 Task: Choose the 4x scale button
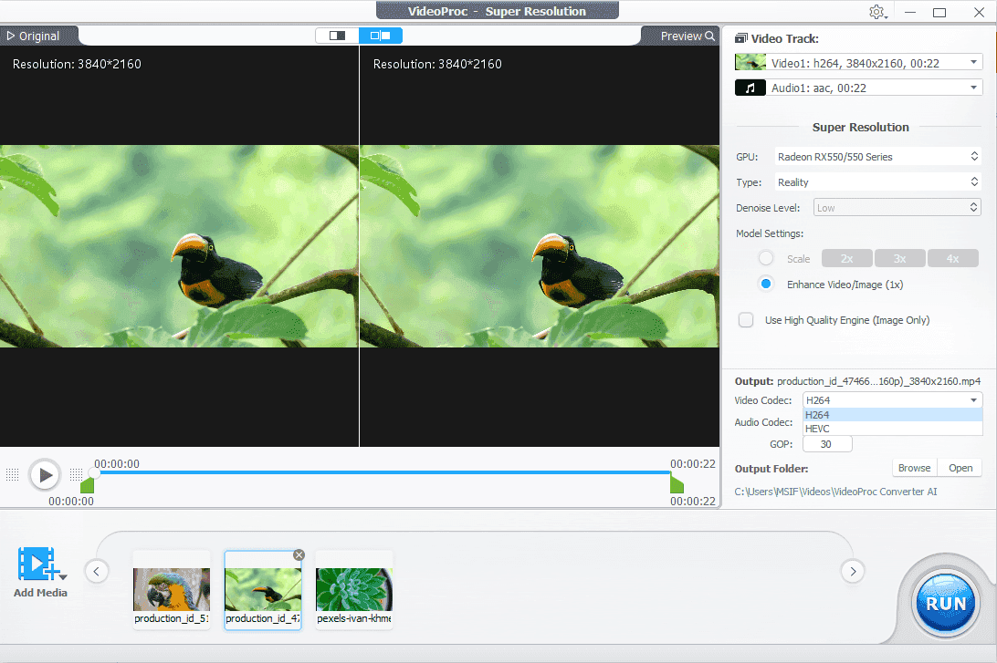coord(952,258)
